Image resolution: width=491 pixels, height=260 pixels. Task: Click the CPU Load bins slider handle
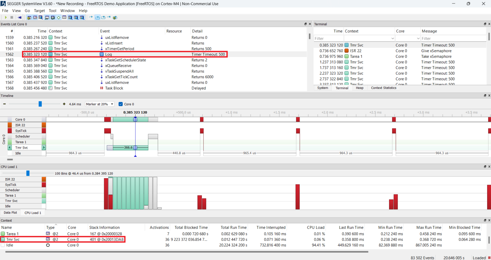[x=28, y=173]
